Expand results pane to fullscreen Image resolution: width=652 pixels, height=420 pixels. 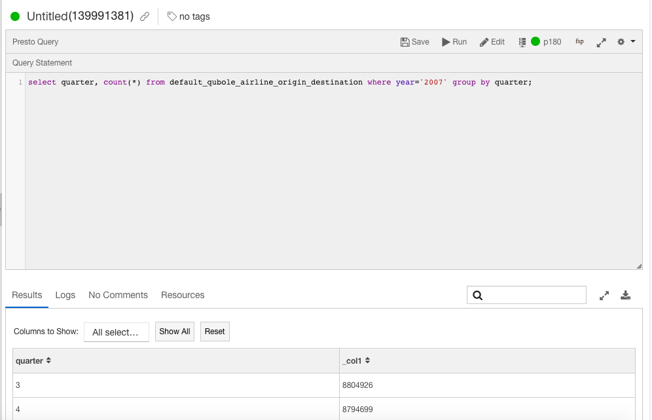[604, 296]
